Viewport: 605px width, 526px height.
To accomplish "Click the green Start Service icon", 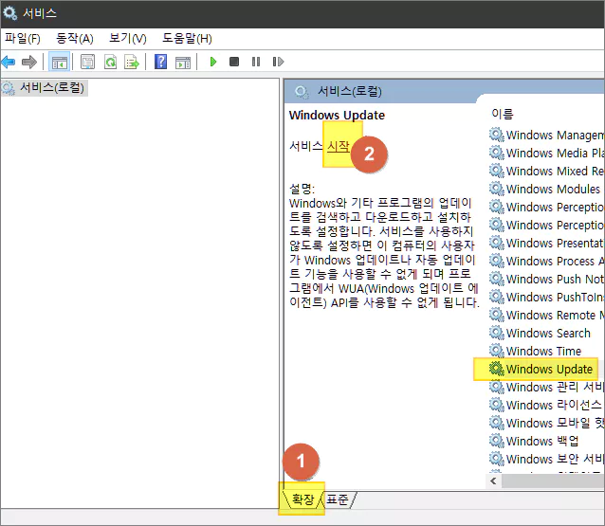I will pos(213,62).
